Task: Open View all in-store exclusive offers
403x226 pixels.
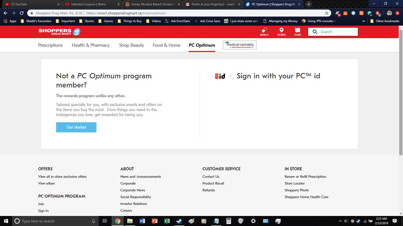Action: (x=62, y=176)
